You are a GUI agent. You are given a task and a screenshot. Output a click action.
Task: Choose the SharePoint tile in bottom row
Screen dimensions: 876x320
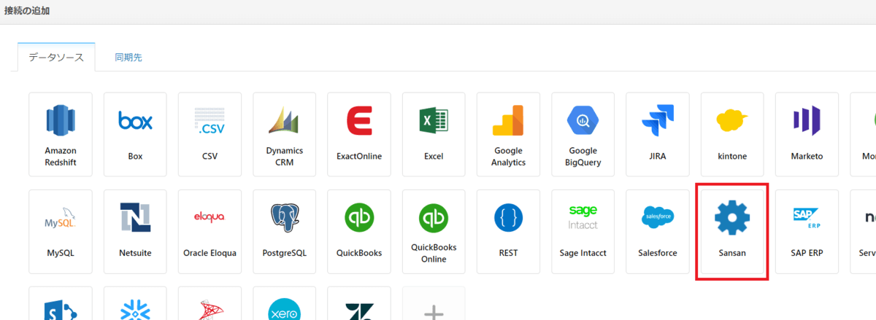(61, 303)
